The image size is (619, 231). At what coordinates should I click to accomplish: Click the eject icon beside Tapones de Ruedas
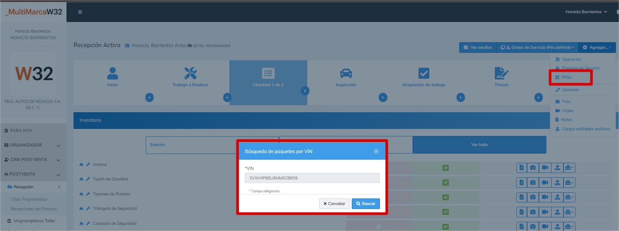click(x=81, y=194)
